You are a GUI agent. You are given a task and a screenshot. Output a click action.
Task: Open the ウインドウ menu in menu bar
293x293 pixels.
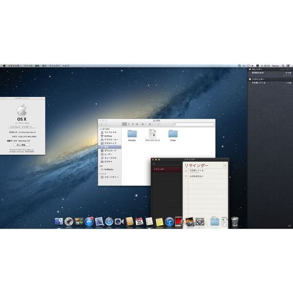pyautogui.click(x=54, y=66)
